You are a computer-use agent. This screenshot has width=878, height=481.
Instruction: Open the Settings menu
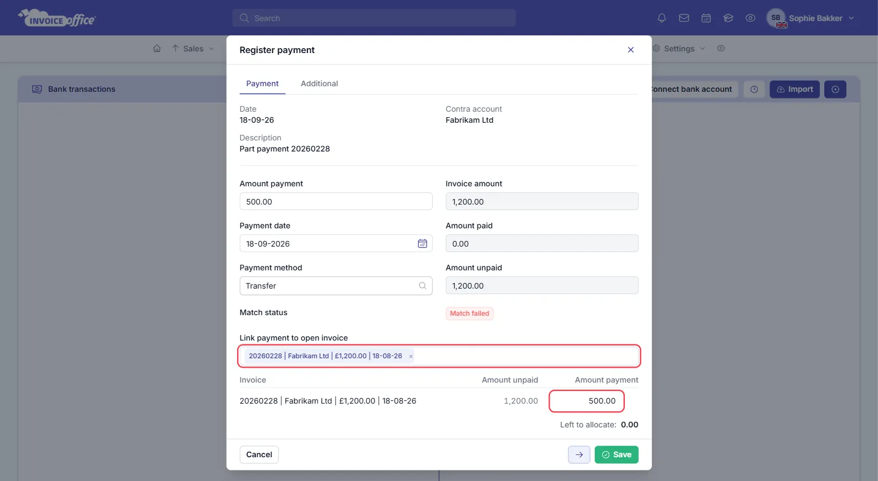(x=679, y=49)
